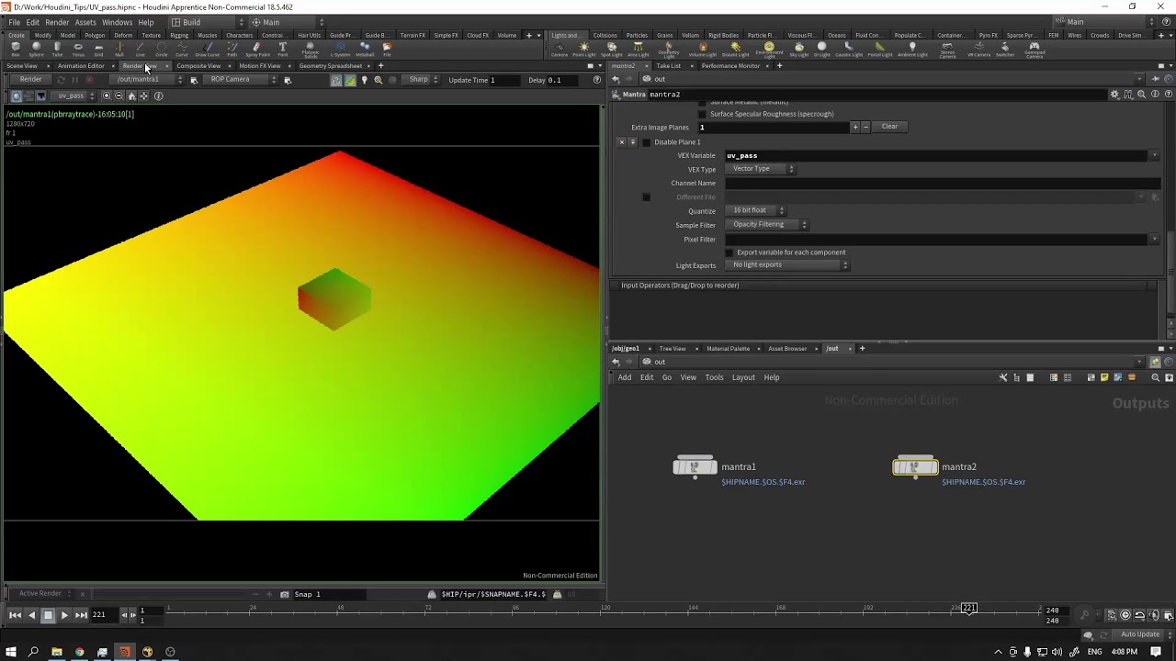
Task: Open the VEX Type dropdown
Action: click(762, 169)
